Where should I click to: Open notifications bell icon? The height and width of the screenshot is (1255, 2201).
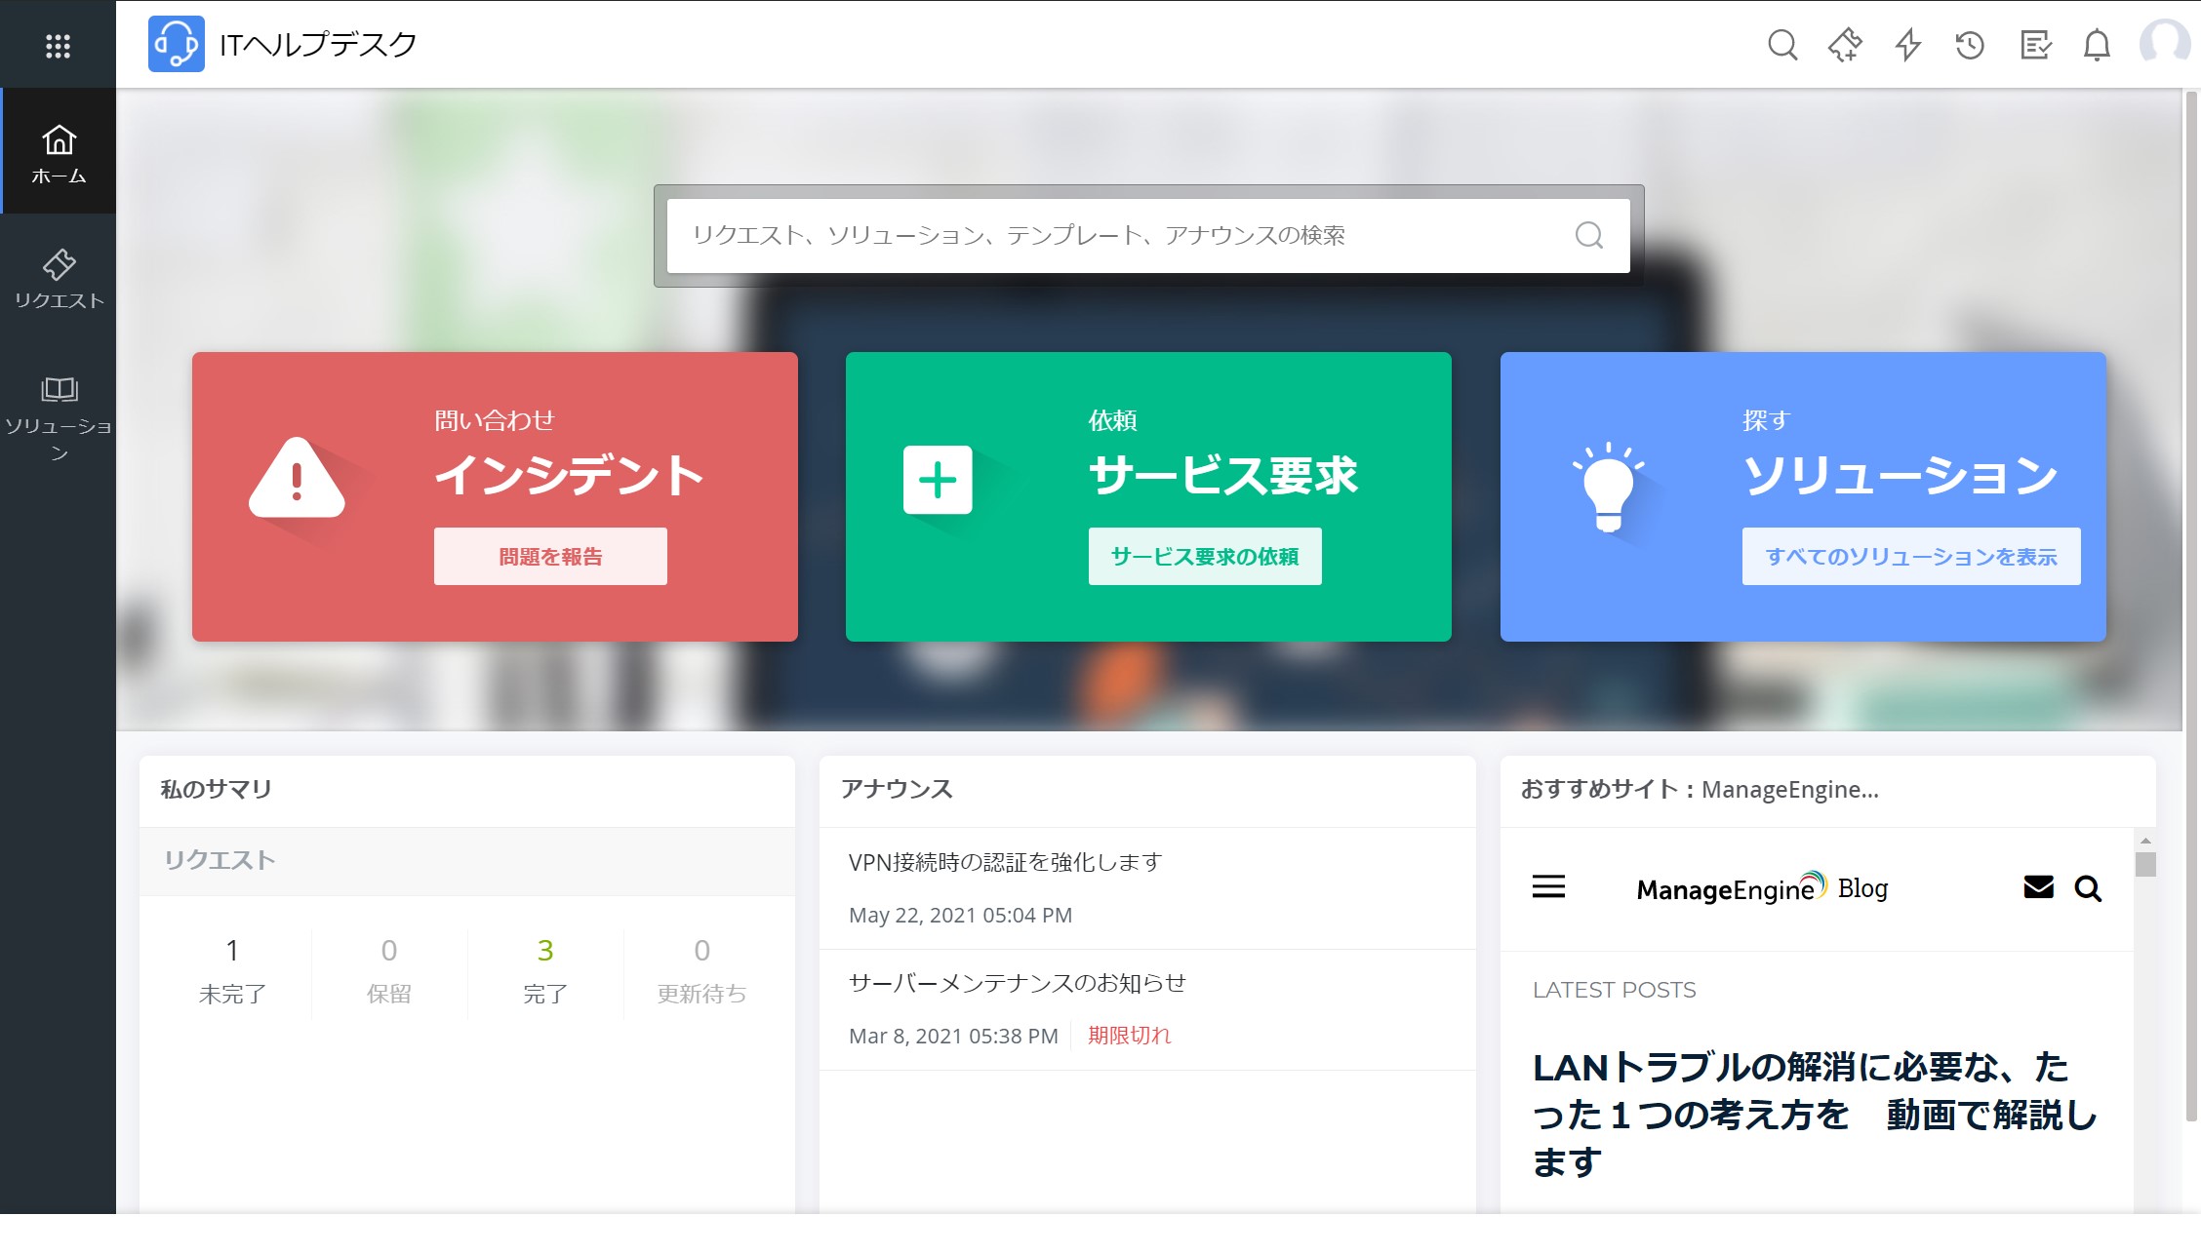[x=2097, y=45]
